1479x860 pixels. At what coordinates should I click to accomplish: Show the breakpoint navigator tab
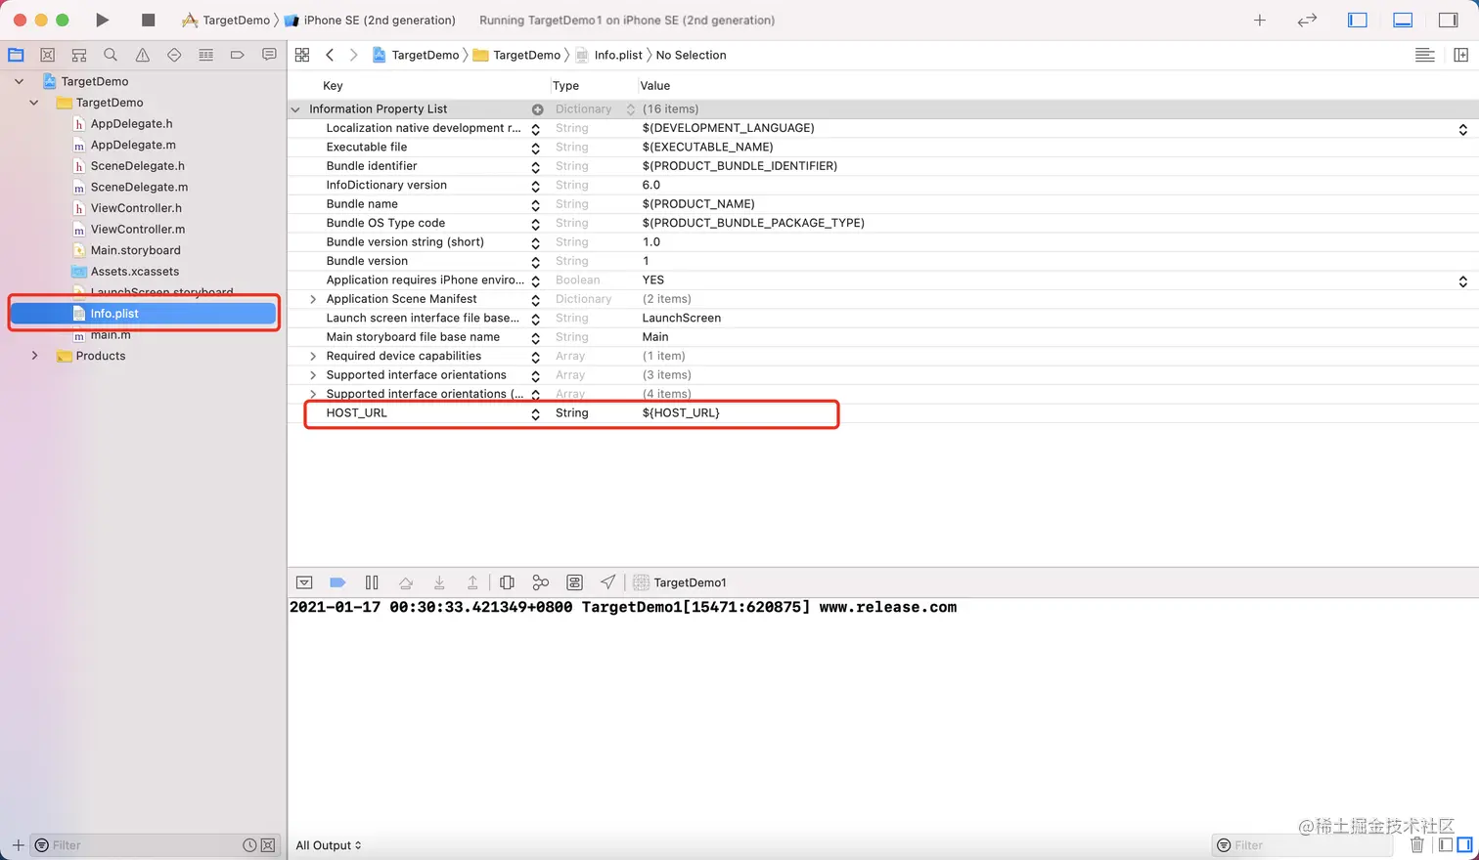coord(238,55)
